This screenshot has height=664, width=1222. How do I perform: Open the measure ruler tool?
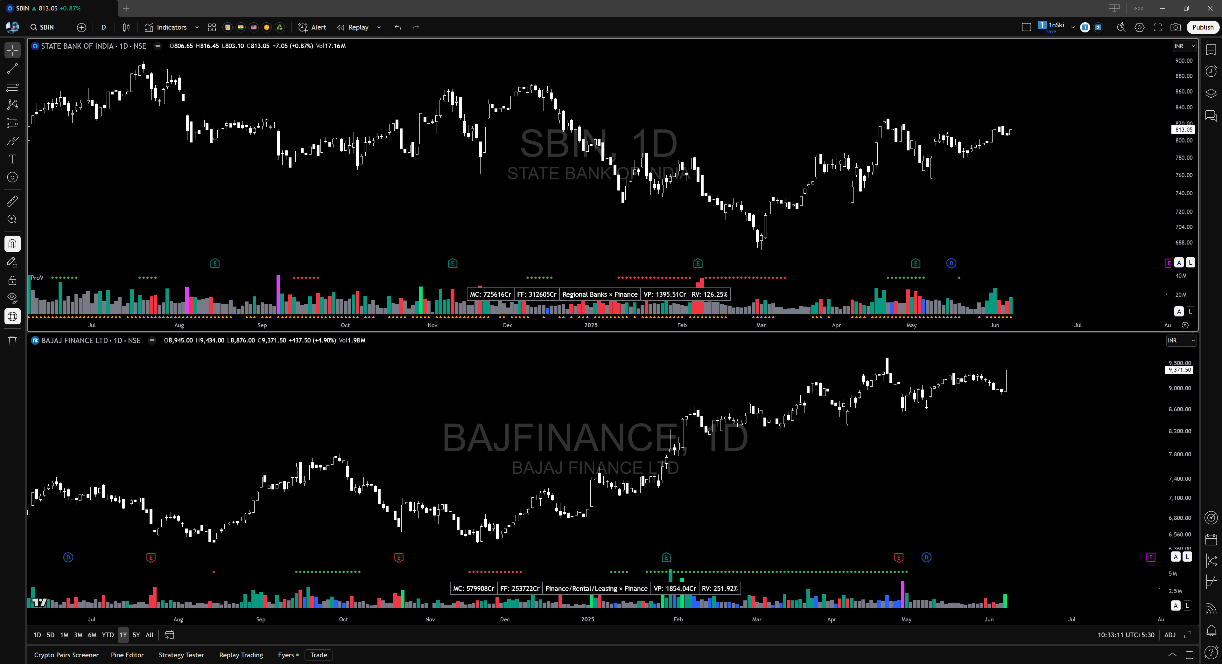tap(12, 201)
